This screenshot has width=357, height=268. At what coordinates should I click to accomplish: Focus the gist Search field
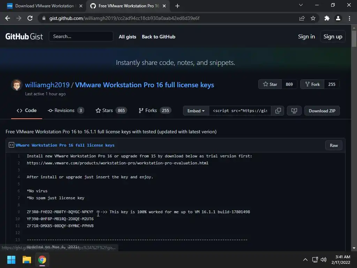click(x=81, y=36)
